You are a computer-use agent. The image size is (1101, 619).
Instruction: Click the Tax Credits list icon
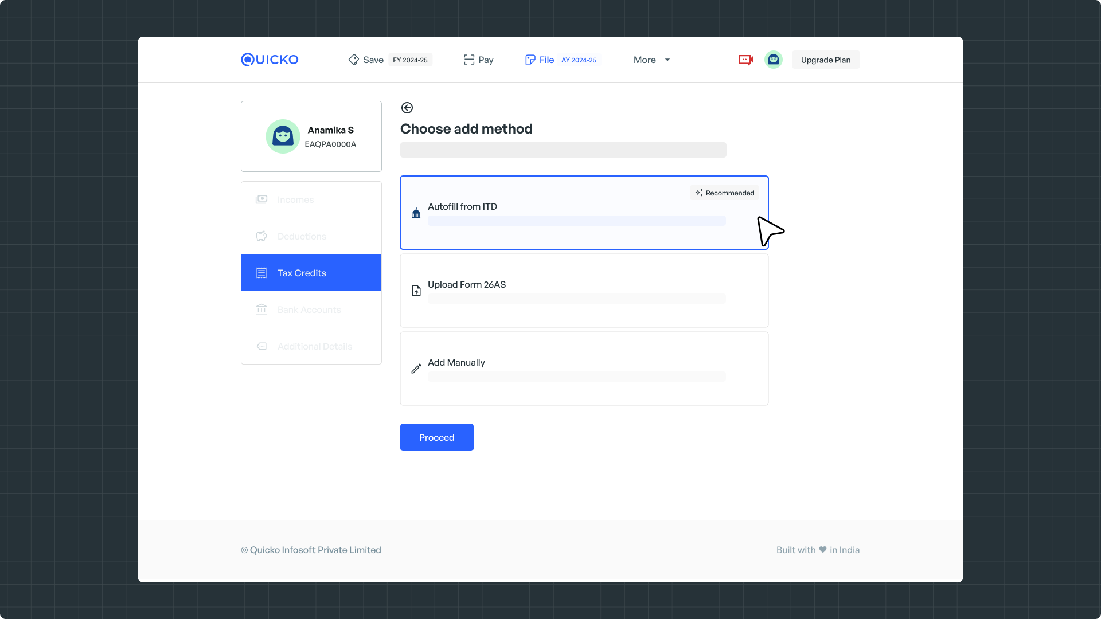click(x=261, y=273)
